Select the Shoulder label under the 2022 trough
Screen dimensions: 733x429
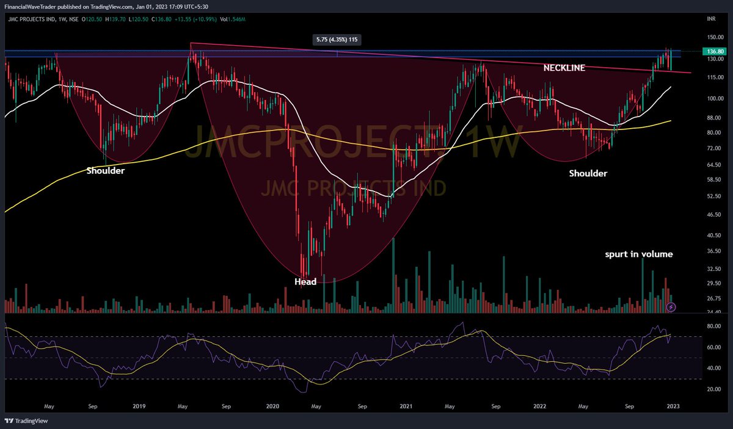(x=588, y=173)
